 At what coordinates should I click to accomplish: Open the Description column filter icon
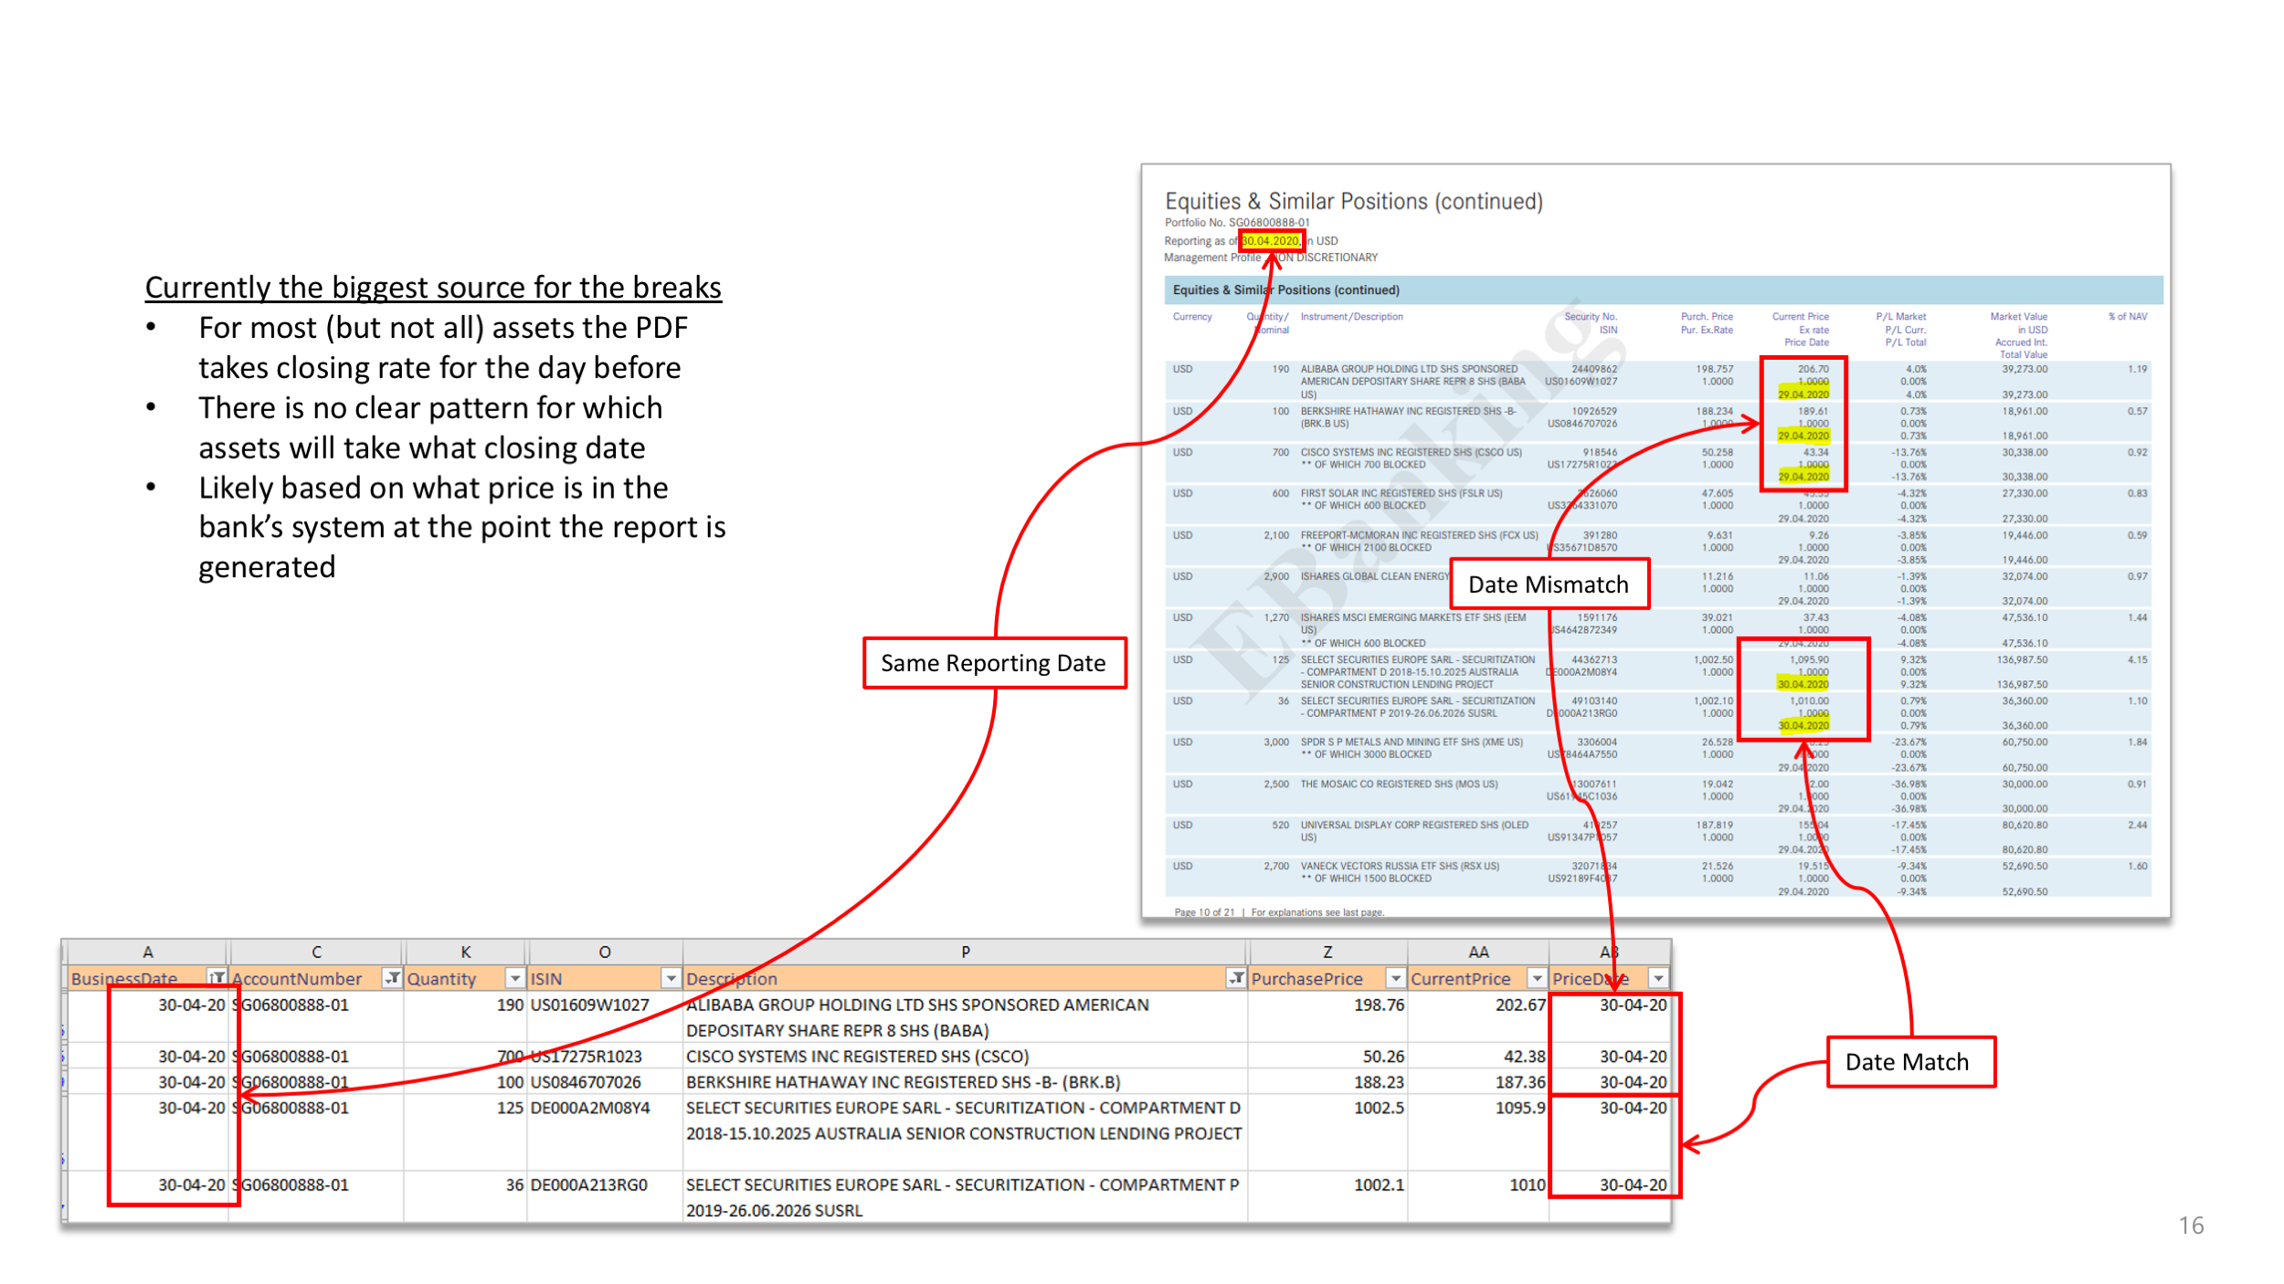[x=1236, y=978]
